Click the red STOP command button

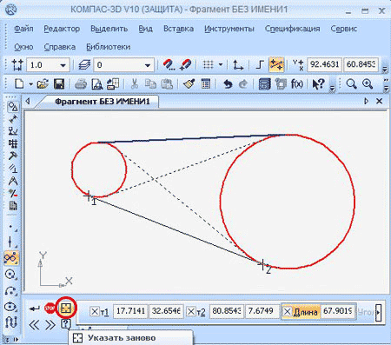[x=50, y=309]
